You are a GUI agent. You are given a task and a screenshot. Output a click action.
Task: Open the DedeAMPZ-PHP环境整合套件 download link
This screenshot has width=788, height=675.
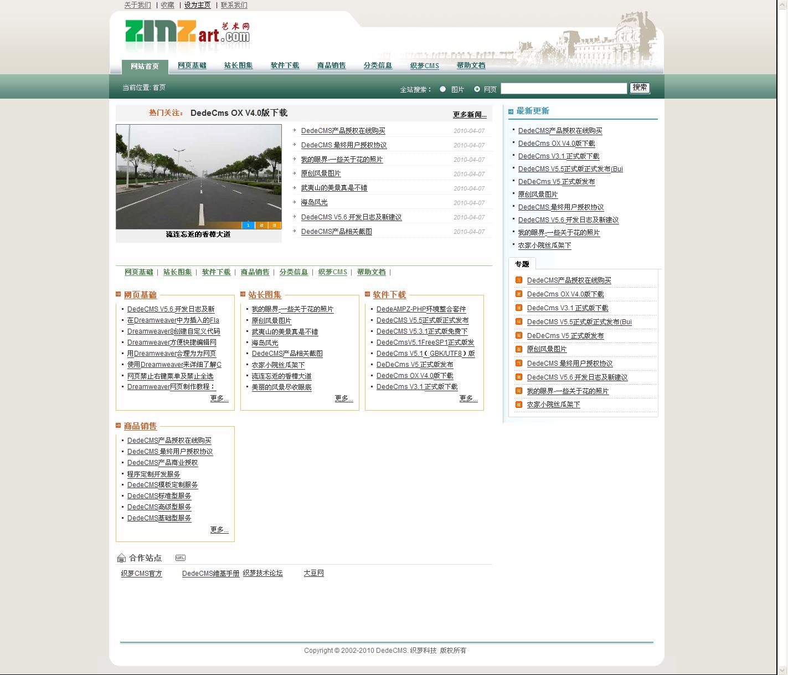[x=421, y=309]
